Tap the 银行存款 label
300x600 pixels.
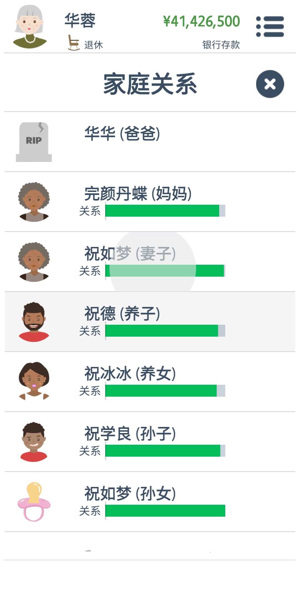point(221,45)
